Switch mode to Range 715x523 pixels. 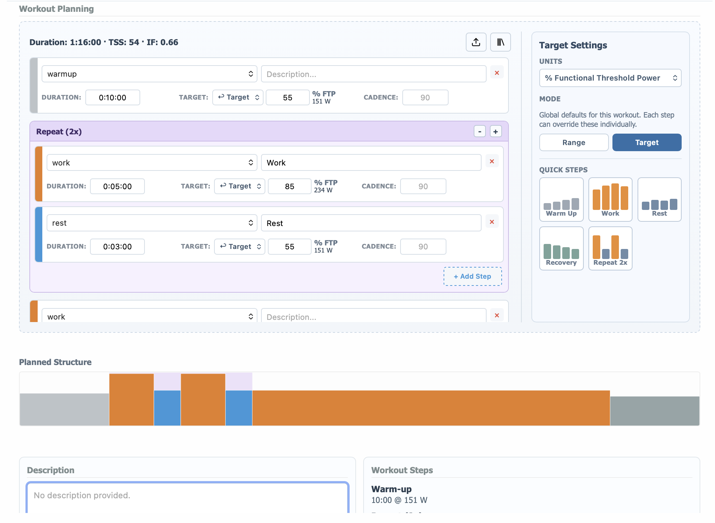click(573, 143)
